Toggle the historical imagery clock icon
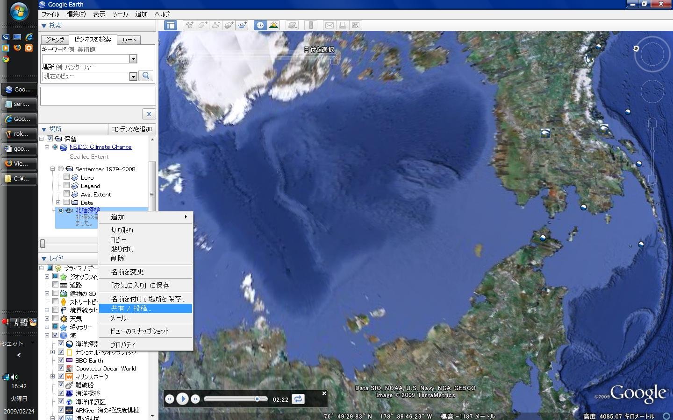Image resolution: width=673 pixels, height=420 pixels. coord(260,25)
